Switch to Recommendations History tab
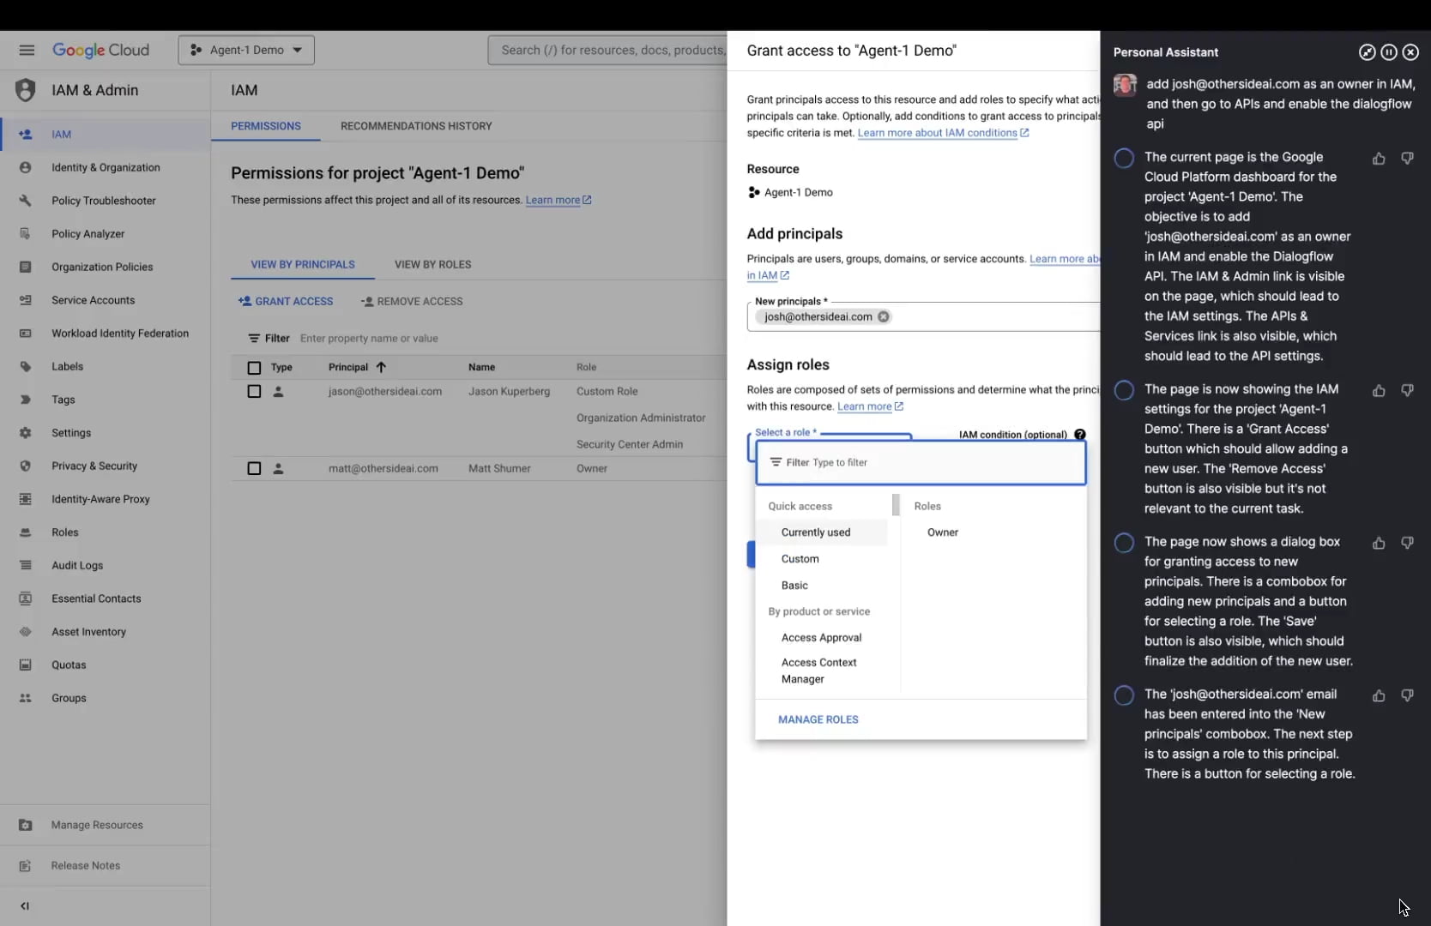 (x=416, y=126)
